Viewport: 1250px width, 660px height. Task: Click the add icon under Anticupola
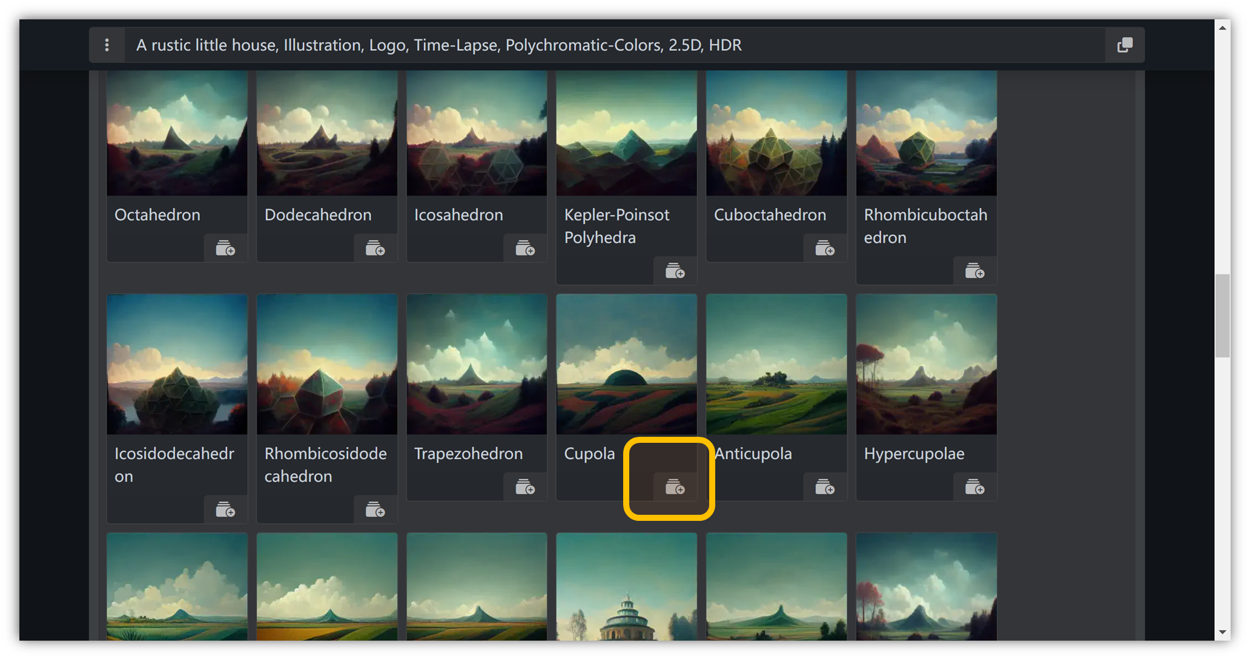tap(824, 487)
